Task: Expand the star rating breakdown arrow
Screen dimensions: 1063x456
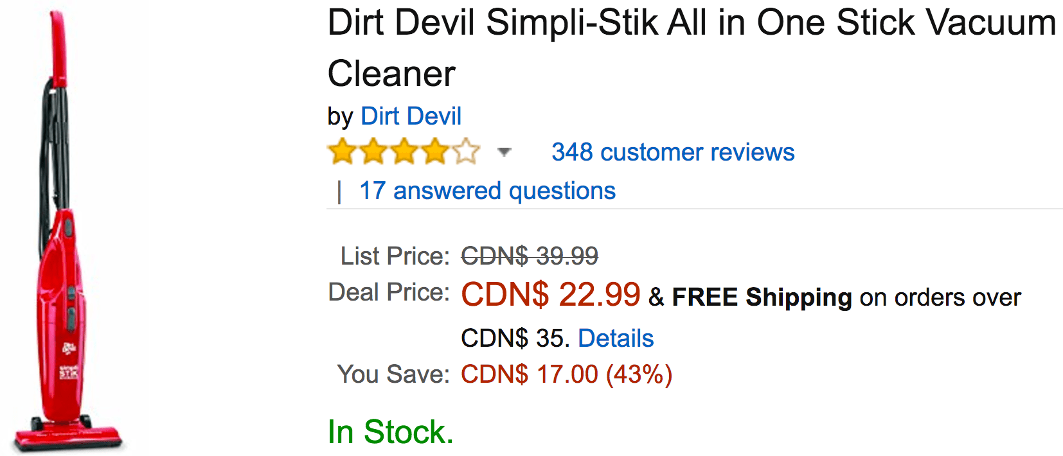Action: pyautogui.click(x=505, y=152)
